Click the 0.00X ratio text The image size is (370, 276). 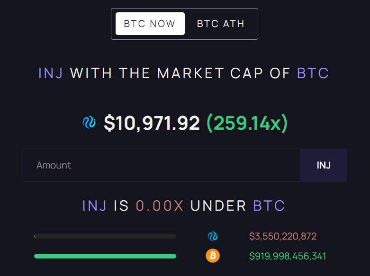(160, 205)
